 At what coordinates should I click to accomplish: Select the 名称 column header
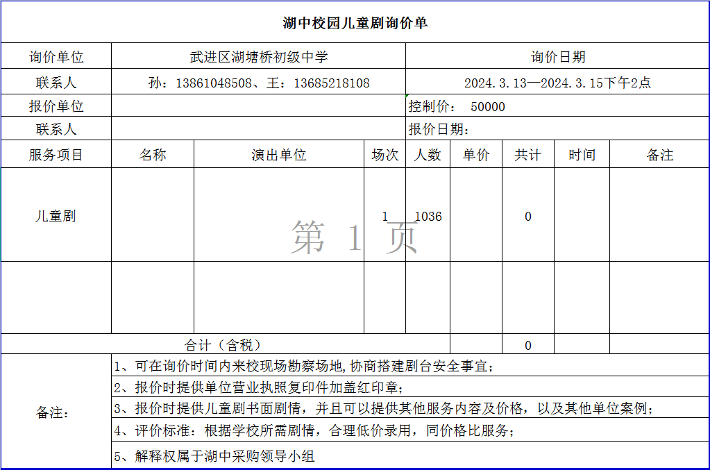[153, 154]
